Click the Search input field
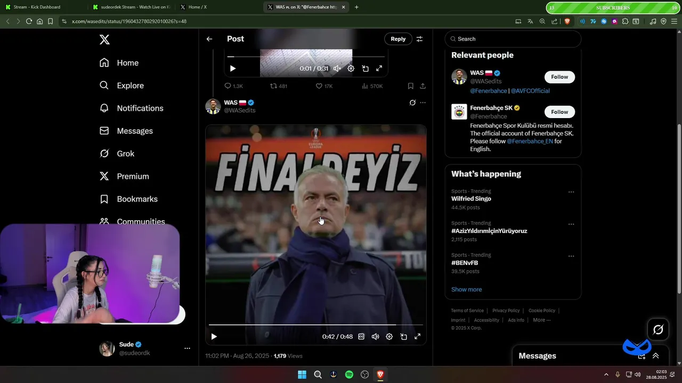The width and height of the screenshot is (682, 383). click(x=513, y=39)
